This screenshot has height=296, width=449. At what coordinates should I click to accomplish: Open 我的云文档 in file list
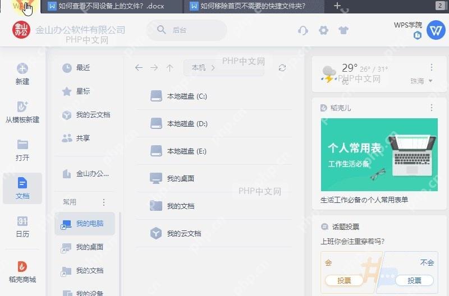point(214,234)
